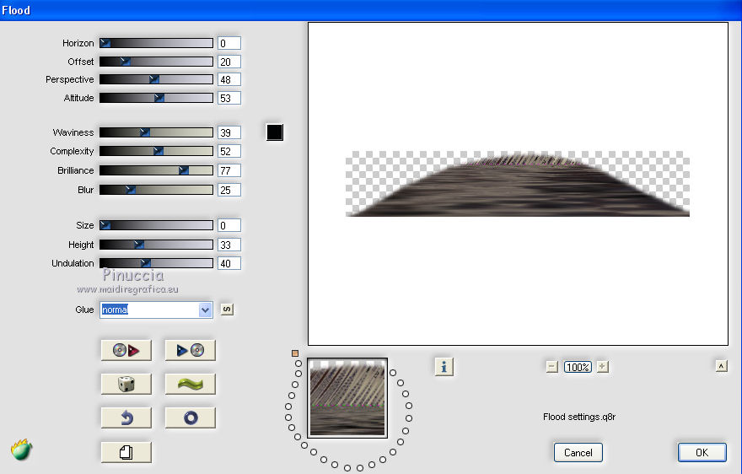Click the save preset disc button
This screenshot has width=742, height=474.
pyautogui.click(x=190, y=350)
